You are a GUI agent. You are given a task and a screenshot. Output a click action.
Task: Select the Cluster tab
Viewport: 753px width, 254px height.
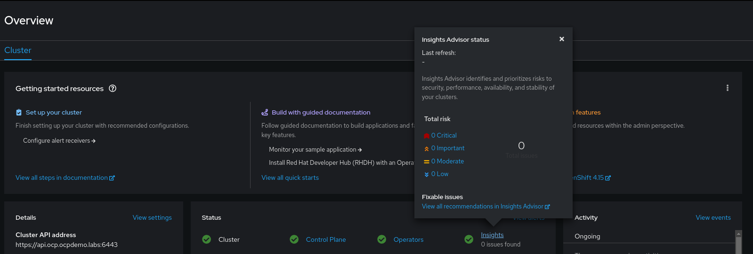[x=18, y=50]
